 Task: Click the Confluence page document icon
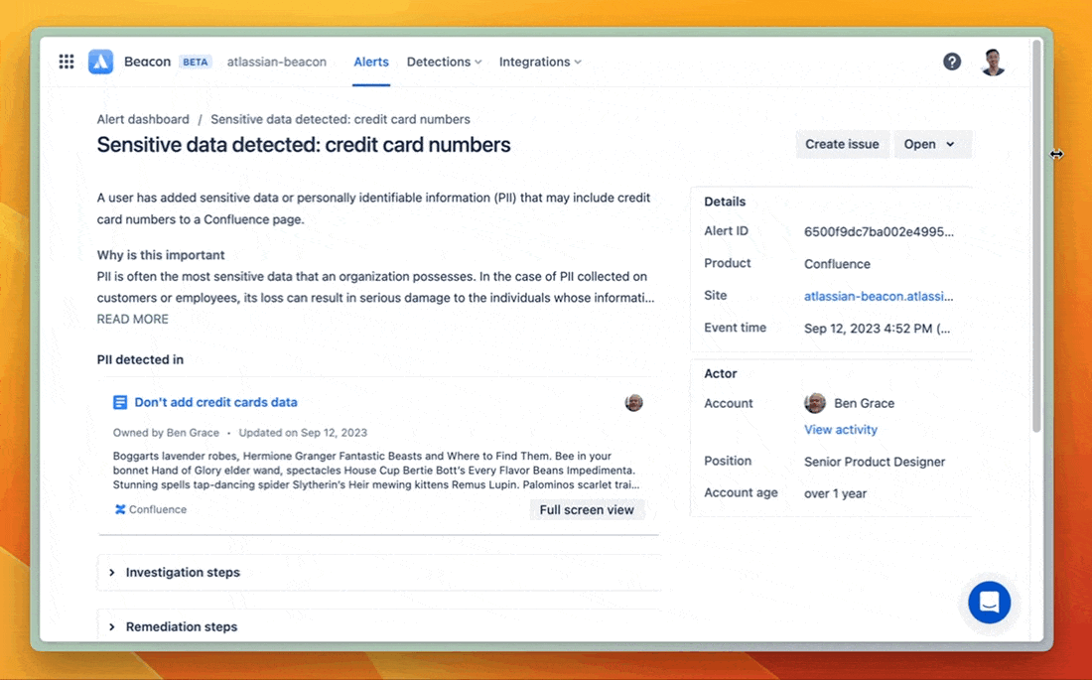pyautogui.click(x=120, y=403)
